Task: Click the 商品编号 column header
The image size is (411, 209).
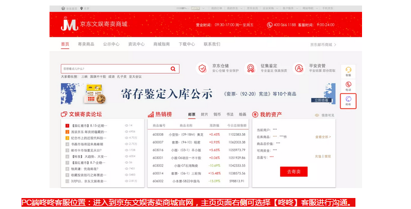Action: 159,125
